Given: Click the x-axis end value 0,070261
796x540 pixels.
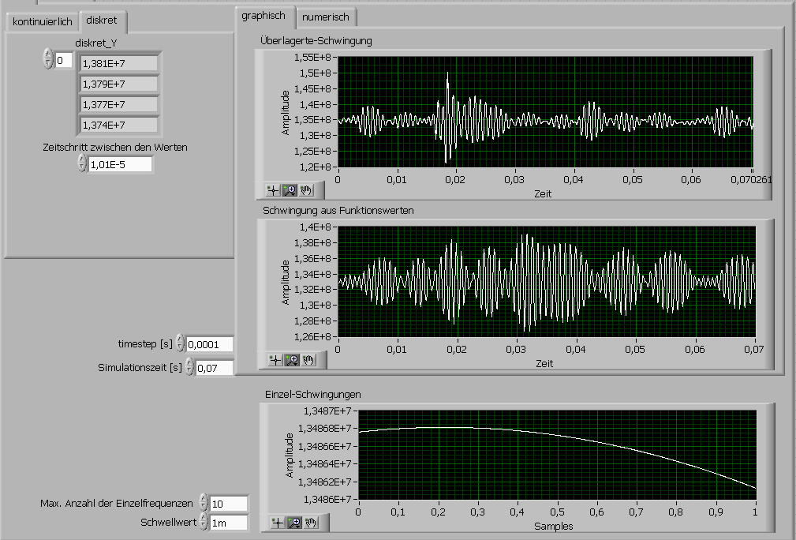Looking at the screenshot, I should (751, 179).
